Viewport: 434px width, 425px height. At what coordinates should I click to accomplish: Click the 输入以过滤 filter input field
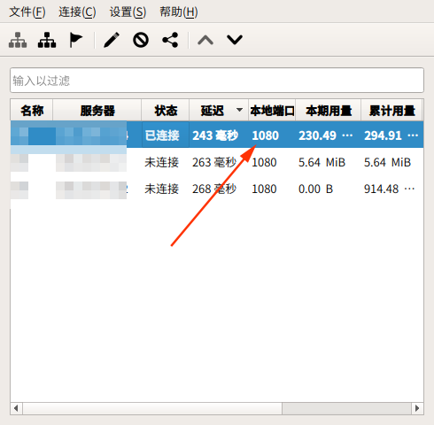(217, 81)
